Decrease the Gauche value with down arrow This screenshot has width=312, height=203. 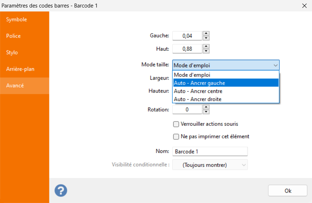click(x=206, y=38)
